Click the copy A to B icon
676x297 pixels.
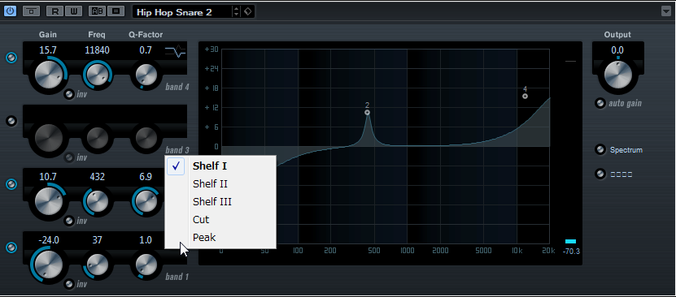pos(116,11)
